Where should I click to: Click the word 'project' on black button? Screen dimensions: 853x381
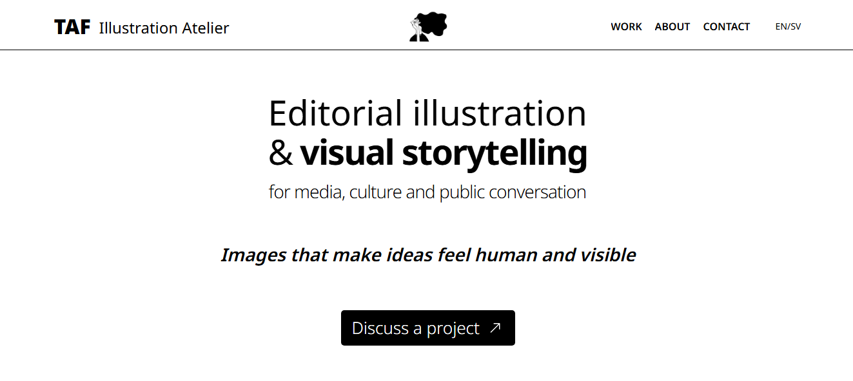tap(453, 329)
